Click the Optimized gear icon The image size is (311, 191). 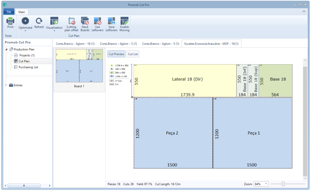[25, 21]
